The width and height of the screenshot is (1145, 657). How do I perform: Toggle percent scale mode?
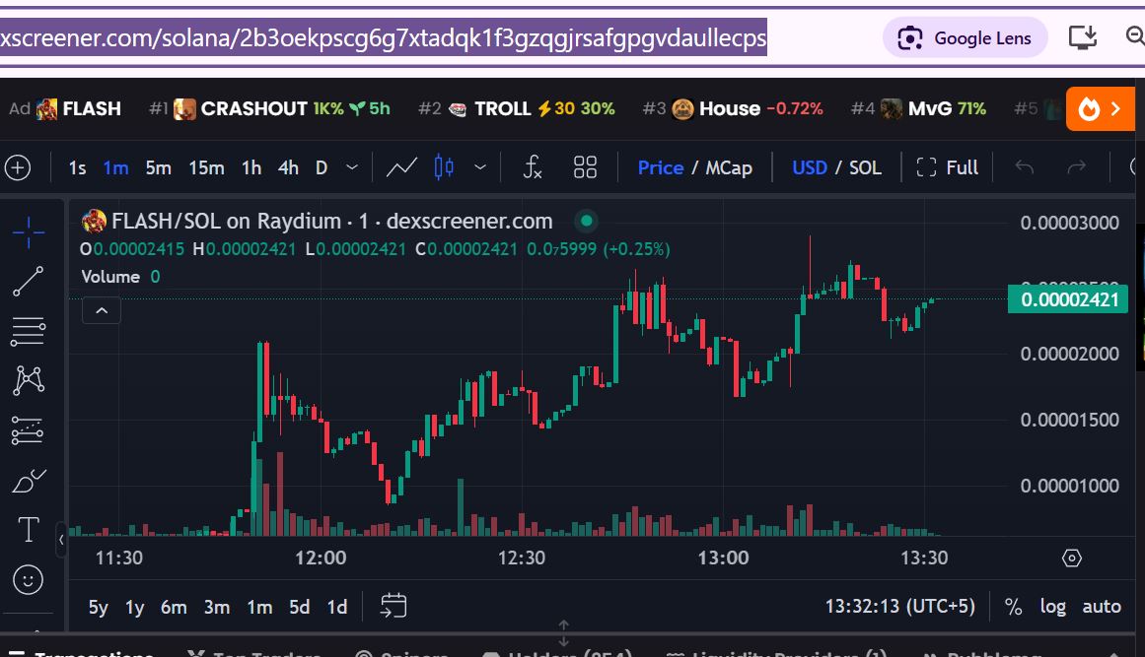pyautogui.click(x=1014, y=607)
